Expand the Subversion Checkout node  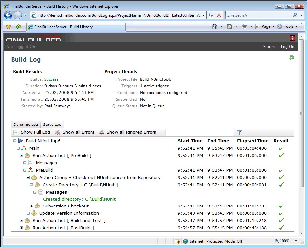click(x=31, y=206)
